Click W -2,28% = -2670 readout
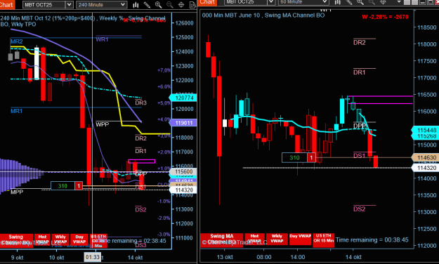 pyautogui.click(x=385, y=17)
